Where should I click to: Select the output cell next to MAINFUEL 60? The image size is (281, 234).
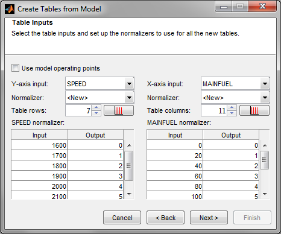(x=231, y=176)
